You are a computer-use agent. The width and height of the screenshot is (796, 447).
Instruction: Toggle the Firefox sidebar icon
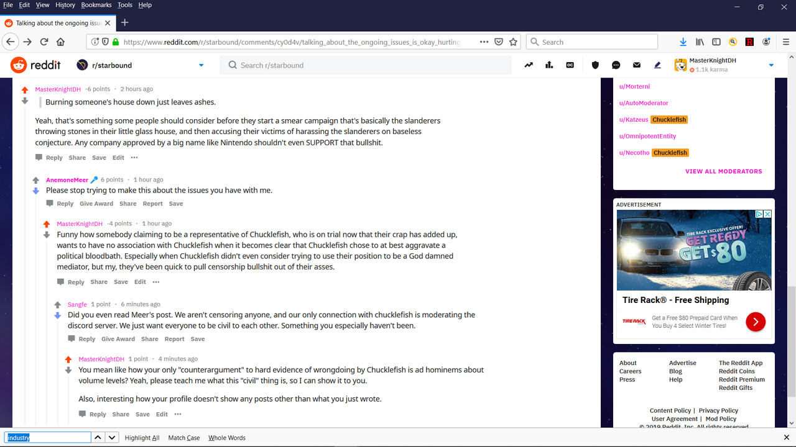pos(716,42)
